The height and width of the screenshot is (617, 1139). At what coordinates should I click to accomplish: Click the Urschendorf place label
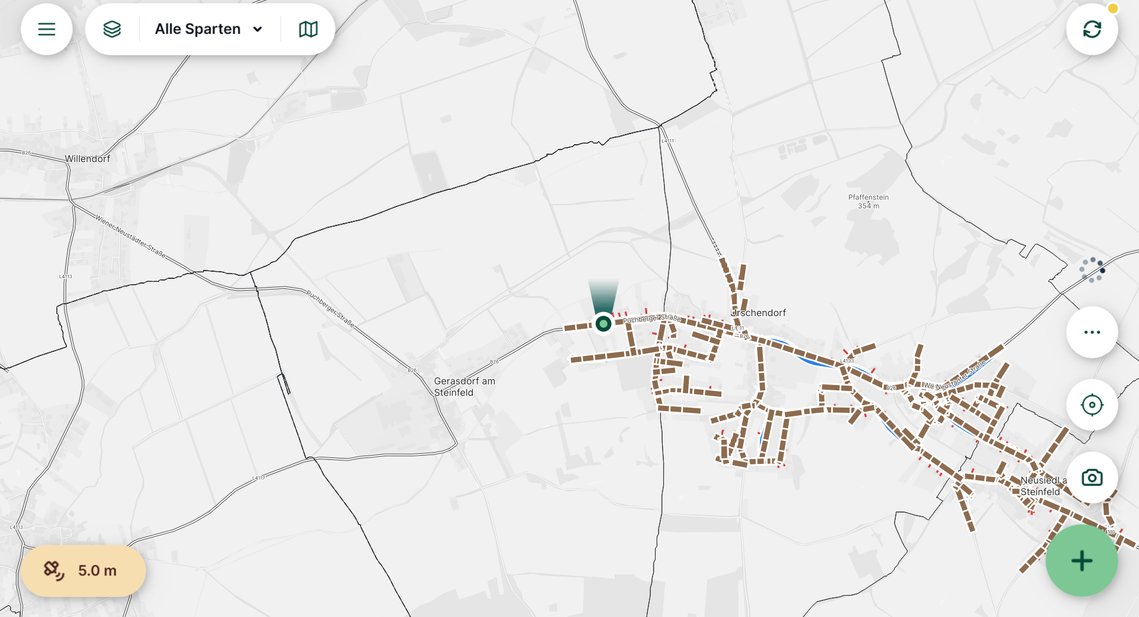coord(759,313)
